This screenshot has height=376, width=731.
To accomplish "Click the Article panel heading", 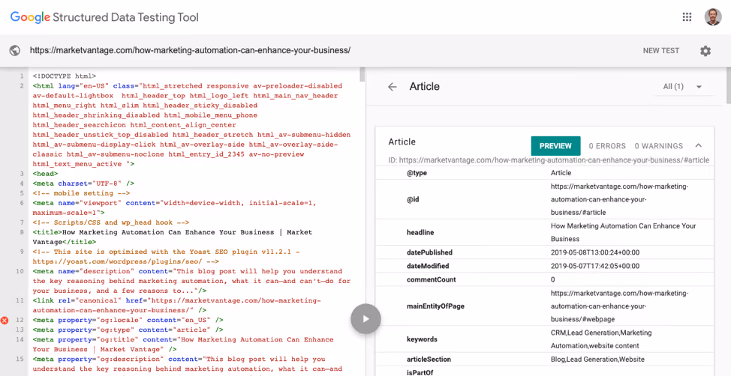I will (424, 87).
